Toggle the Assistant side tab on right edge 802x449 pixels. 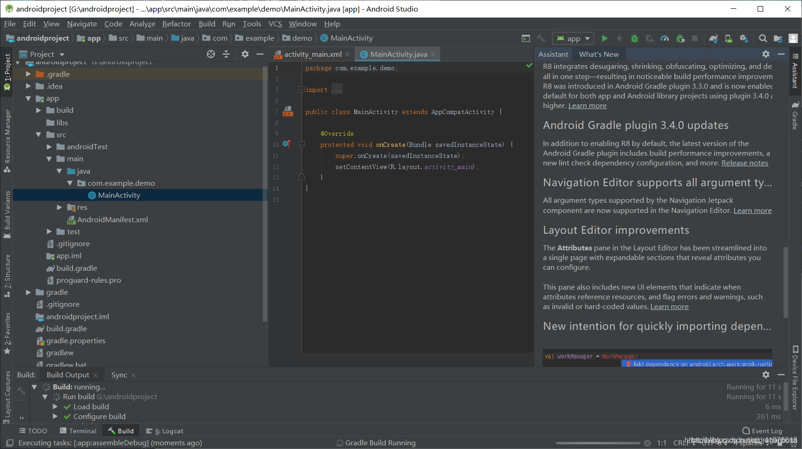pyautogui.click(x=795, y=71)
